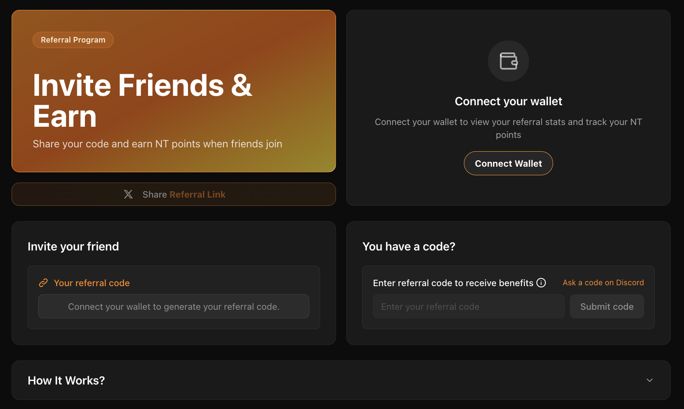Image resolution: width=684 pixels, height=409 pixels.
Task: Focus the Enter your referral code field
Action: coord(469,307)
